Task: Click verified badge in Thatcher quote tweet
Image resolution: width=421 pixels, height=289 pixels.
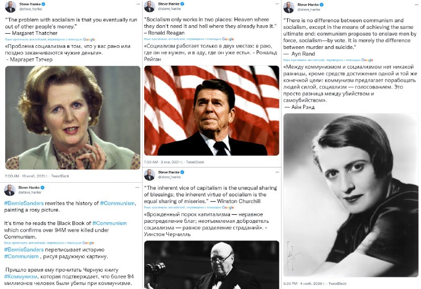Action: click(x=43, y=4)
